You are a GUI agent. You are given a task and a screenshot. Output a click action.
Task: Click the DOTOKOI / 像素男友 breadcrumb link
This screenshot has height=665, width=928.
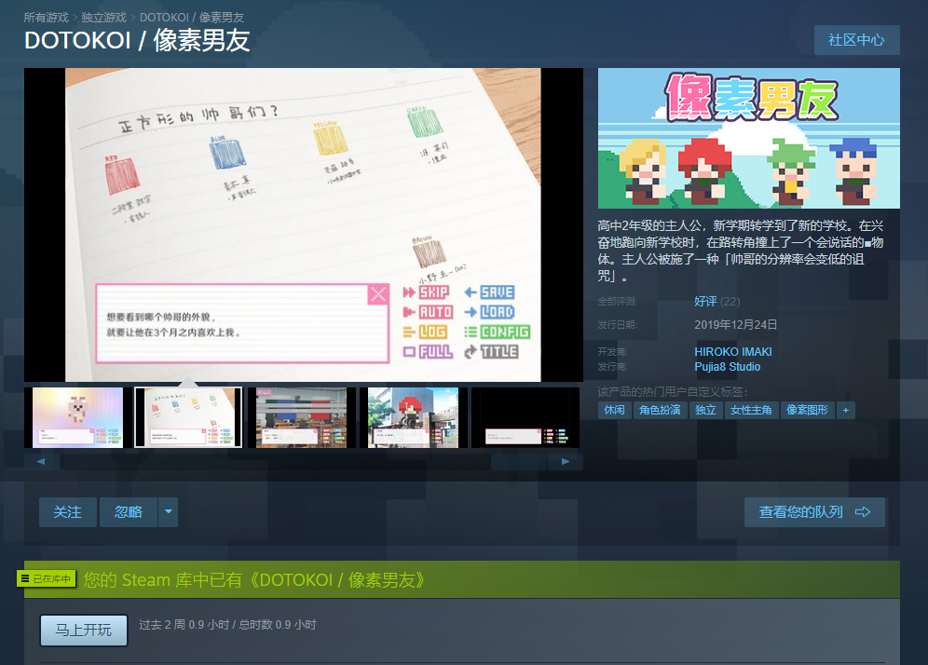click(192, 18)
